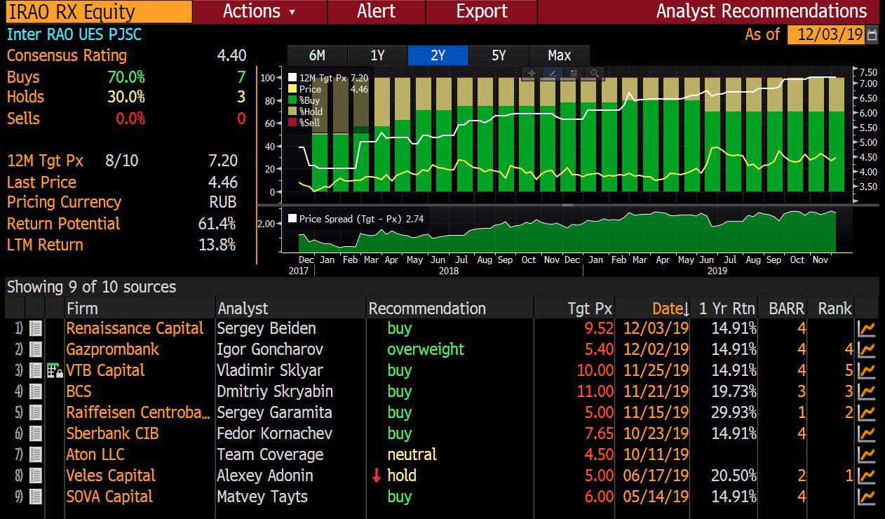Image resolution: width=885 pixels, height=519 pixels.
Task: Click the Consensus Rating value 4.40
Action: (233, 55)
